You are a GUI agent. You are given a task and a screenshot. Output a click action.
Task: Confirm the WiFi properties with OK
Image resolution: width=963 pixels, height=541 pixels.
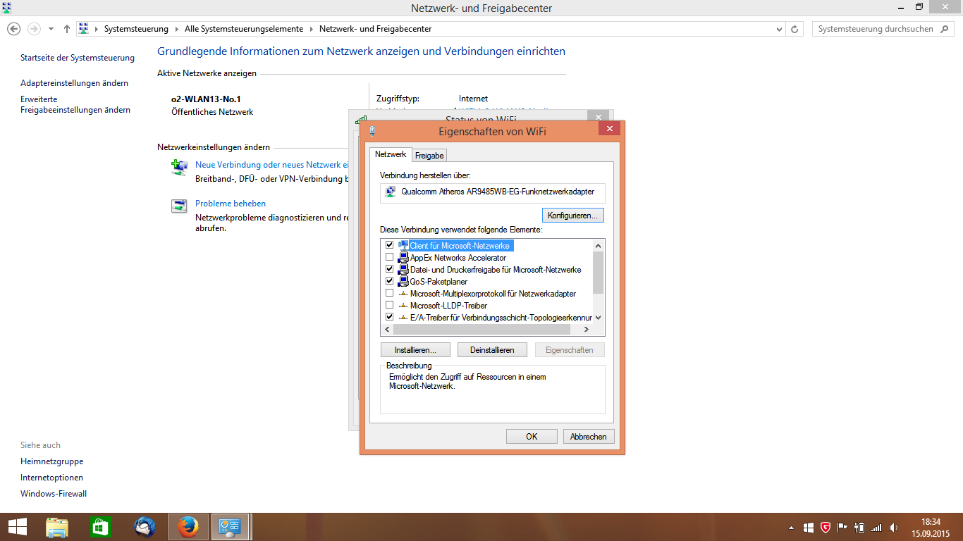pos(532,437)
